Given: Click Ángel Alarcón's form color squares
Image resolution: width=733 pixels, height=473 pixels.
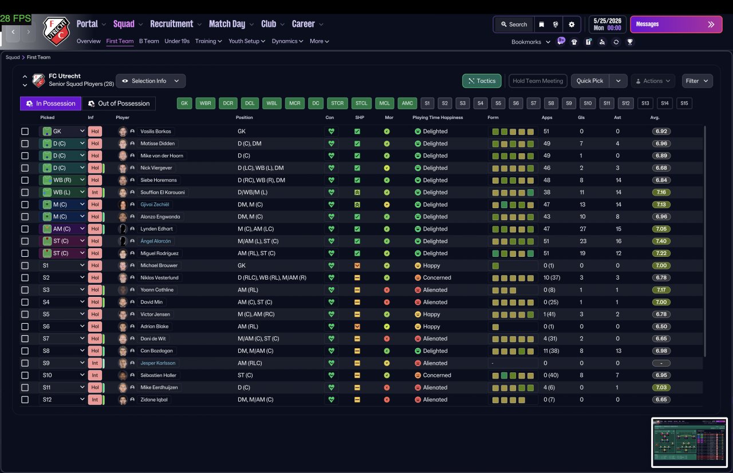Looking at the screenshot, I should (513, 241).
